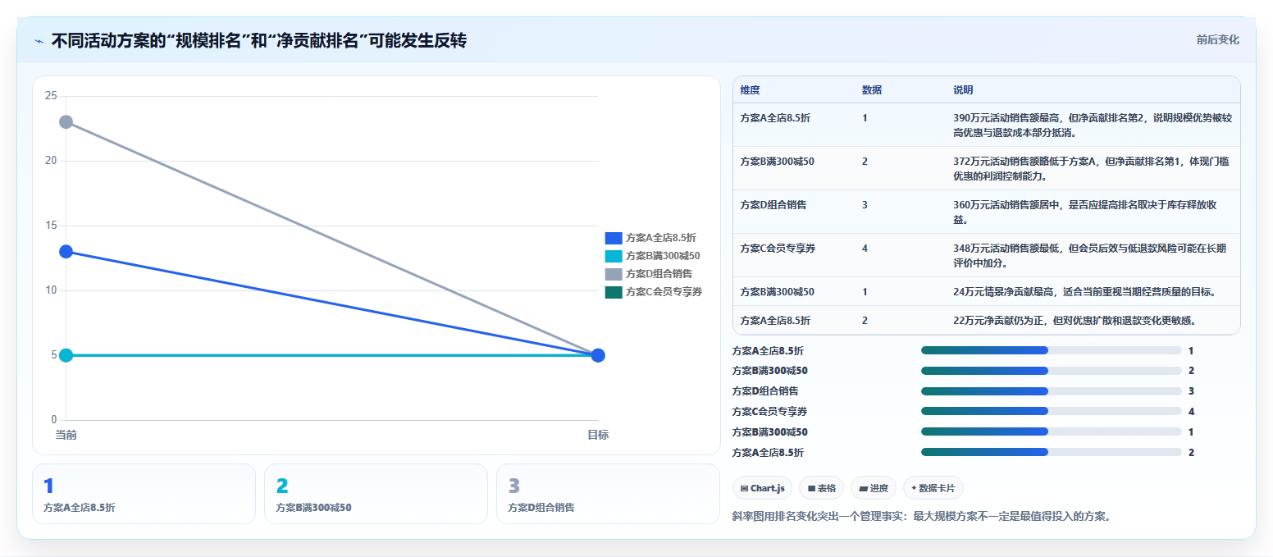Click the 维度 column header
1273x557 pixels.
pyautogui.click(x=750, y=89)
